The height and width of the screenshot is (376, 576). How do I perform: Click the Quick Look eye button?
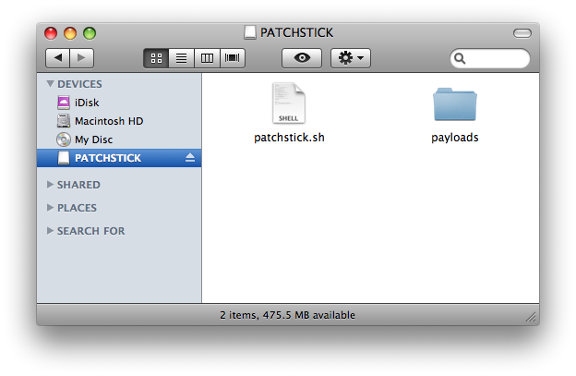click(x=302, y=58)
